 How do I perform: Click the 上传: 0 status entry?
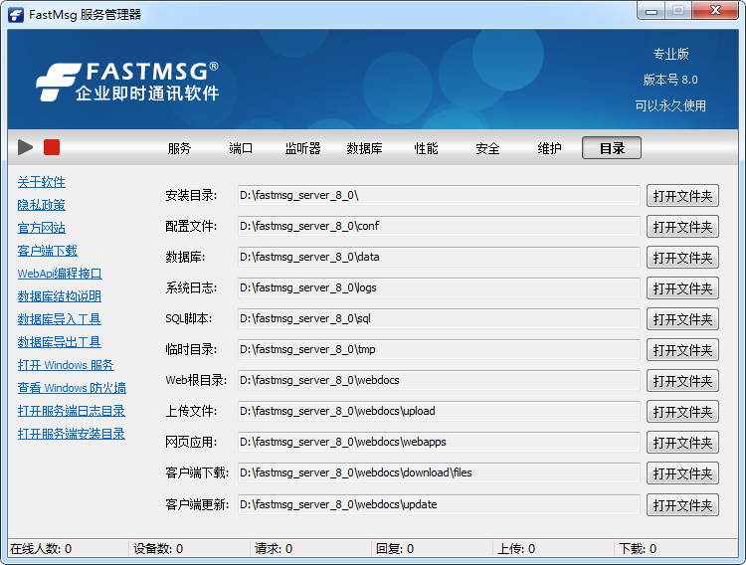coord(516,549)
